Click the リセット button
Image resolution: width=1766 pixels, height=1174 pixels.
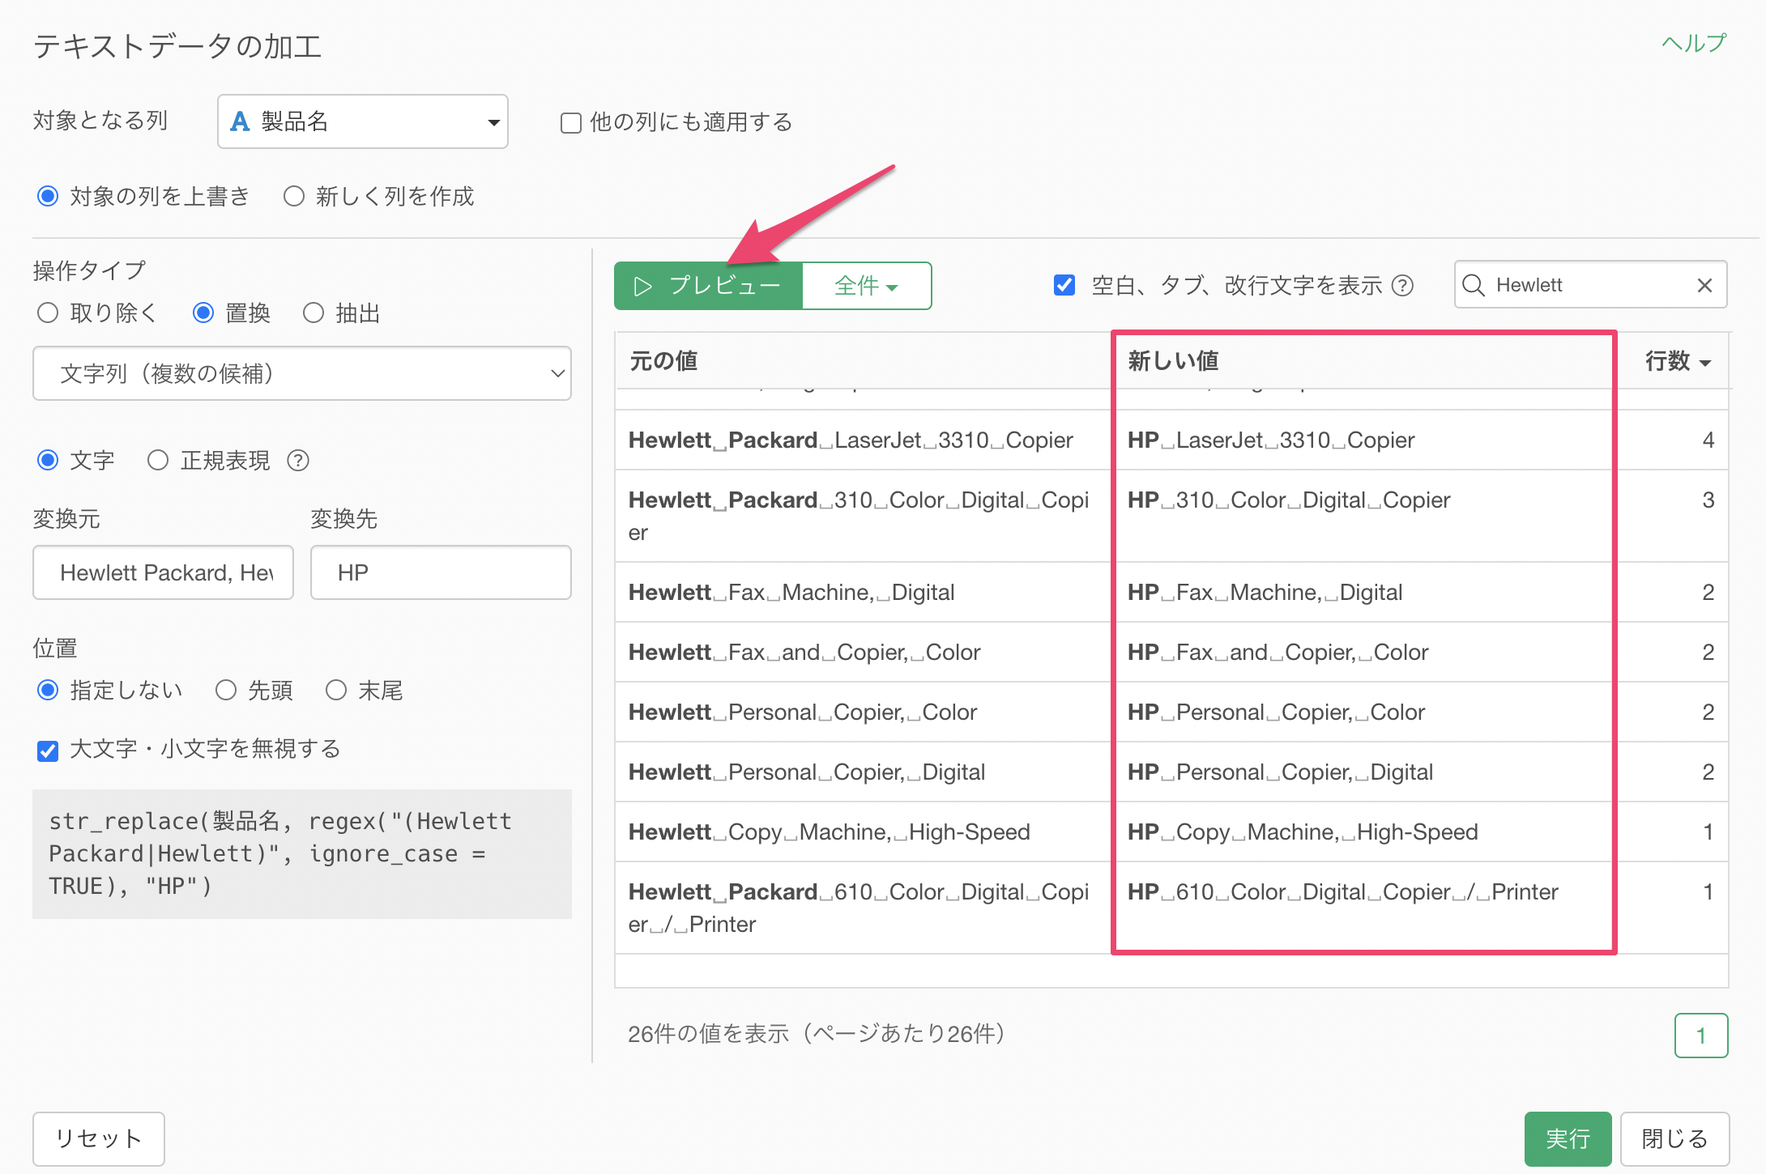(x=99, y=1138)
